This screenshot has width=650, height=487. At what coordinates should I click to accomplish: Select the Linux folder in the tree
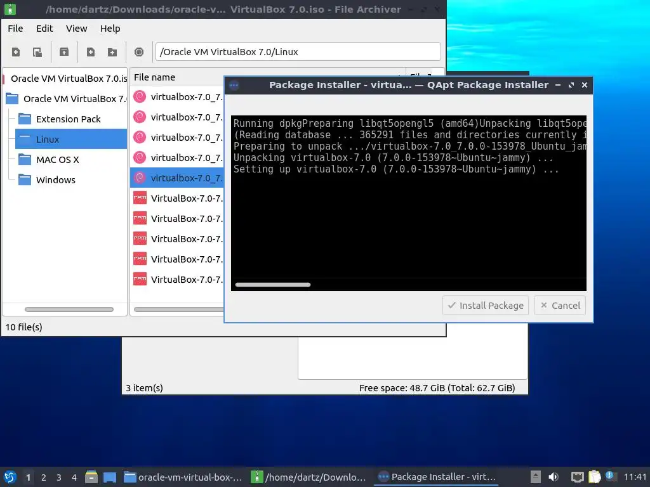[71, 139]
